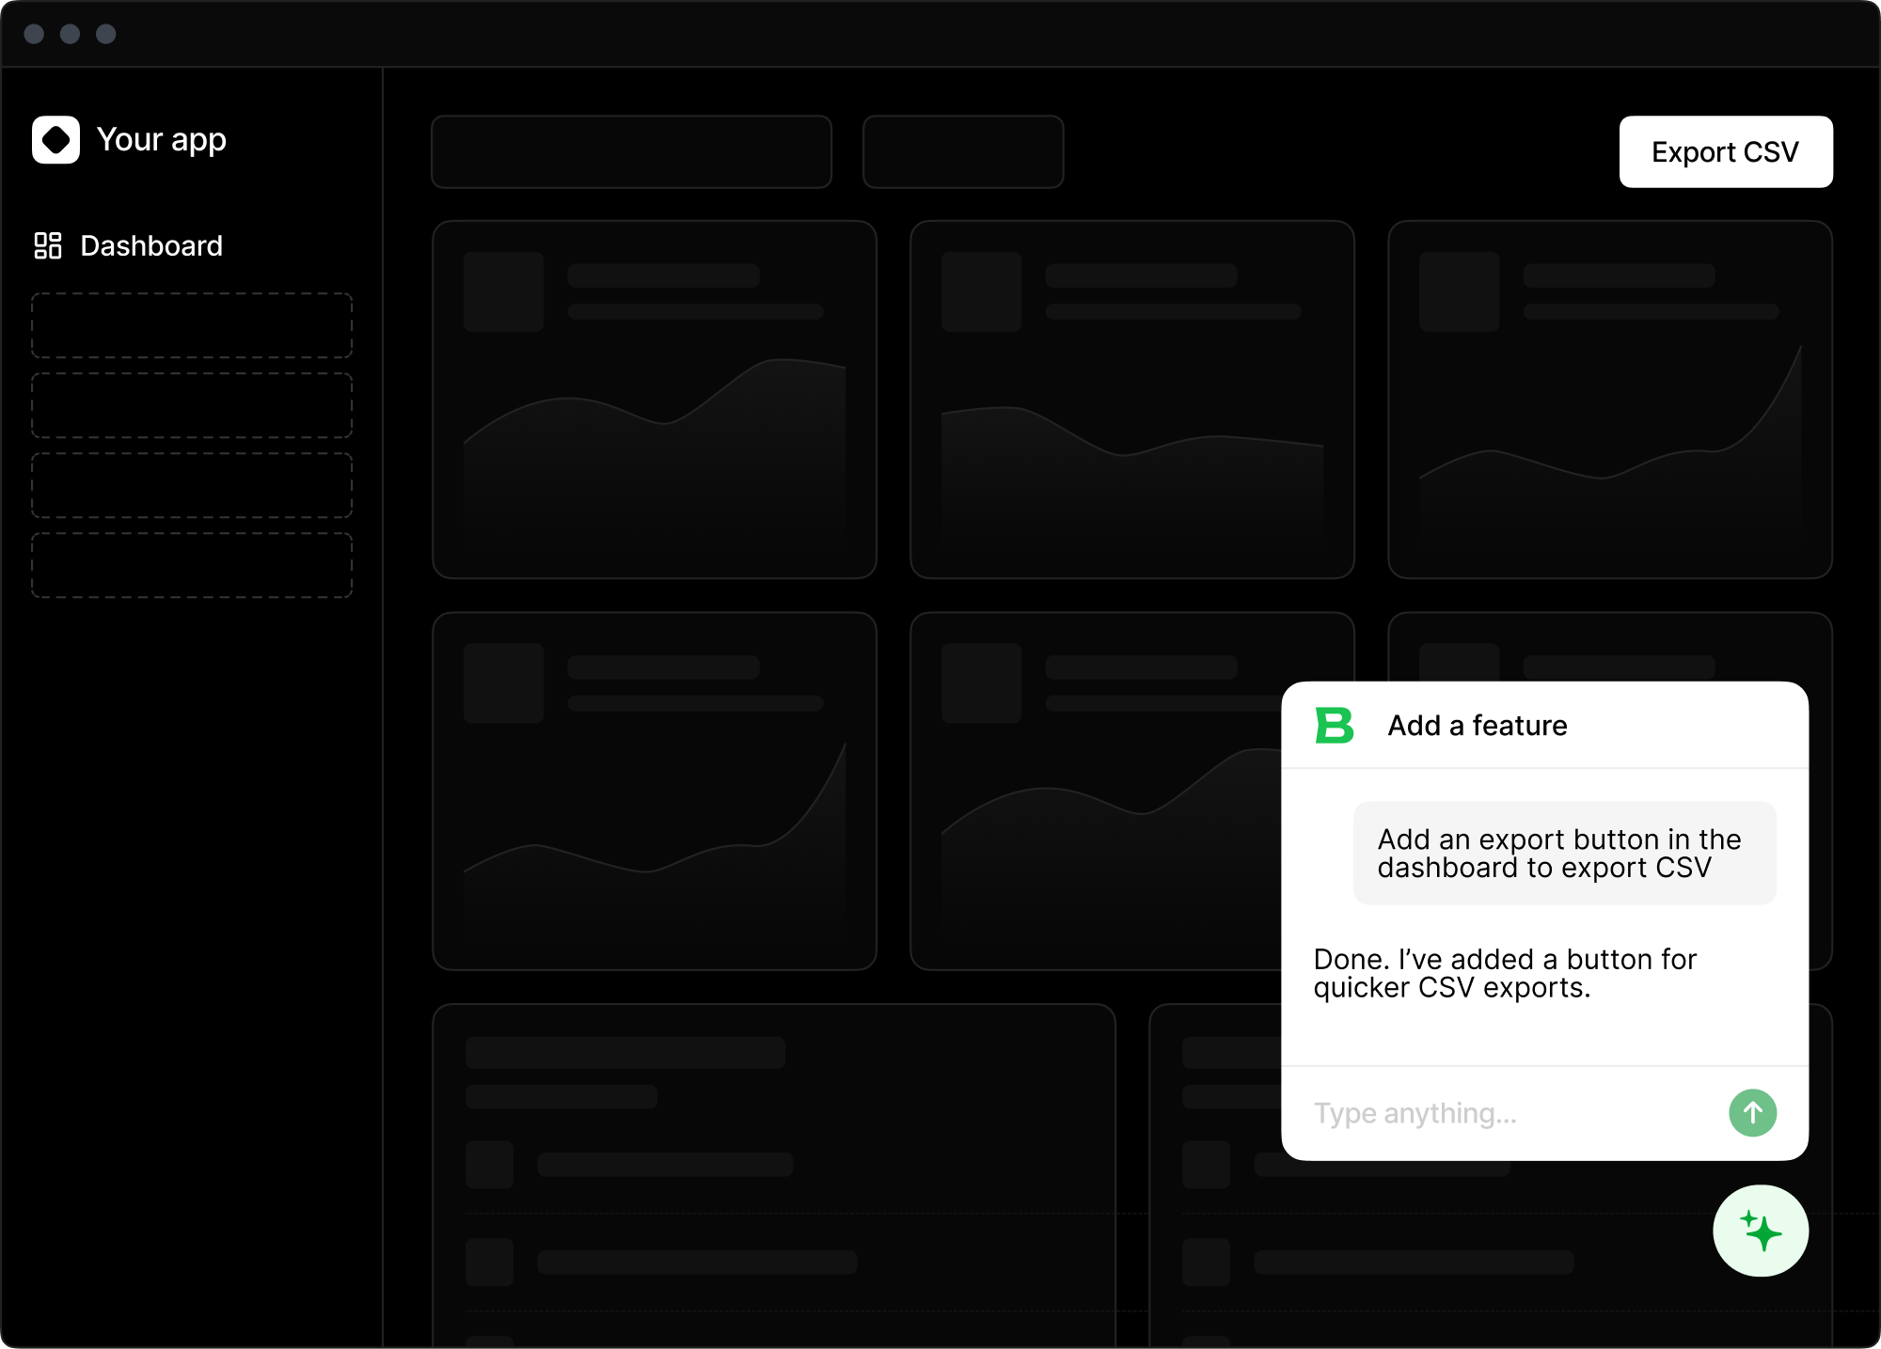Click the first dashed sidebar placeholder
The height and width of the screenshot is (1349, 1881).
[x=192, y=325]
